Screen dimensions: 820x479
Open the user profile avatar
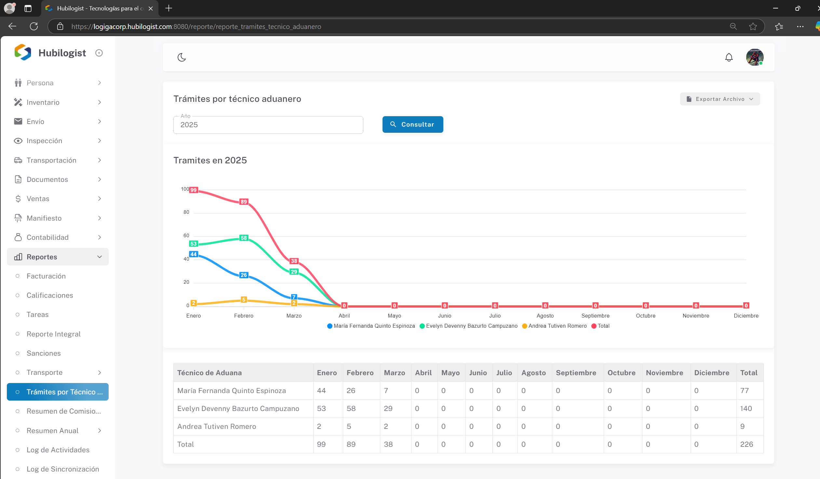pos(754,57)
